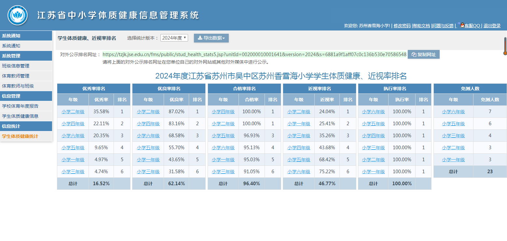
Task: Click the 35.58% cell in 优秀率 column
Action: [101, 112]
